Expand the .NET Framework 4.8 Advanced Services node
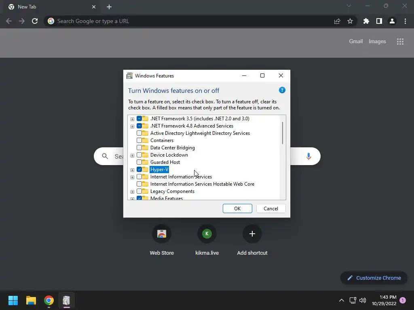 click(x=132, y=126)
